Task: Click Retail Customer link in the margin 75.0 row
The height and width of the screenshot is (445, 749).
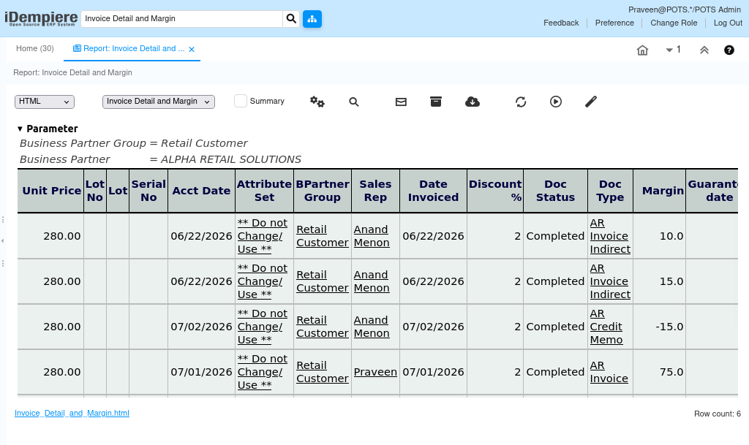Action: 322,372
